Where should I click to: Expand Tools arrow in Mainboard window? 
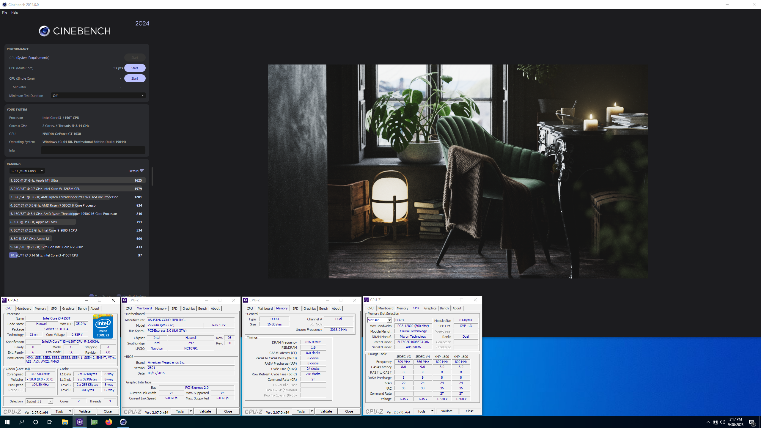tap(191, 411)
